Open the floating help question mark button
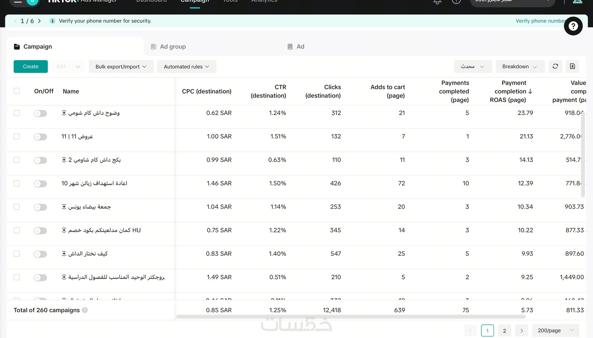 573,26
